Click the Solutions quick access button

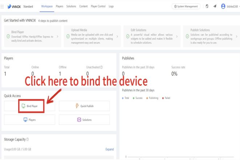click(x=84, y=120)
